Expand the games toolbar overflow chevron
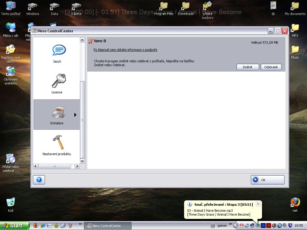Image resolution: width=307 pixels, height=230 pixels. 231,224
